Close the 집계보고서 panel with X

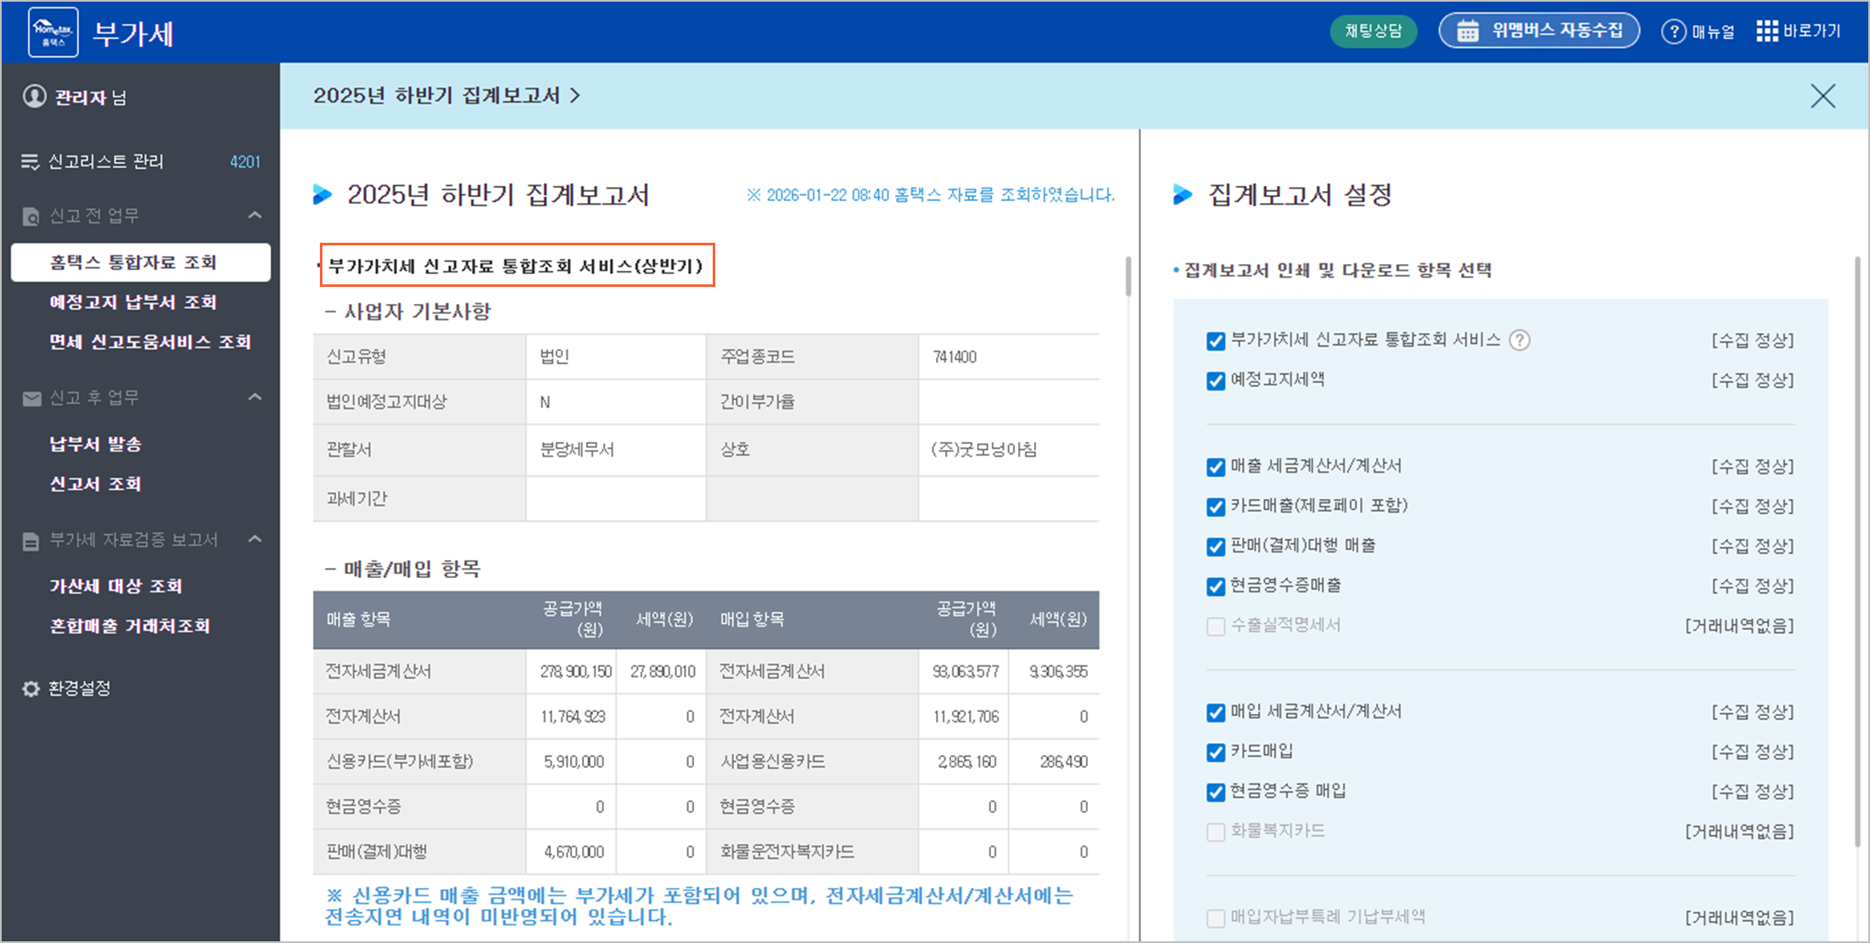point(1822,96)
